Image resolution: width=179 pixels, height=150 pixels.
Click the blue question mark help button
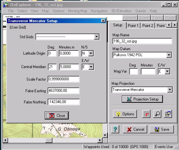pos(115,129)
